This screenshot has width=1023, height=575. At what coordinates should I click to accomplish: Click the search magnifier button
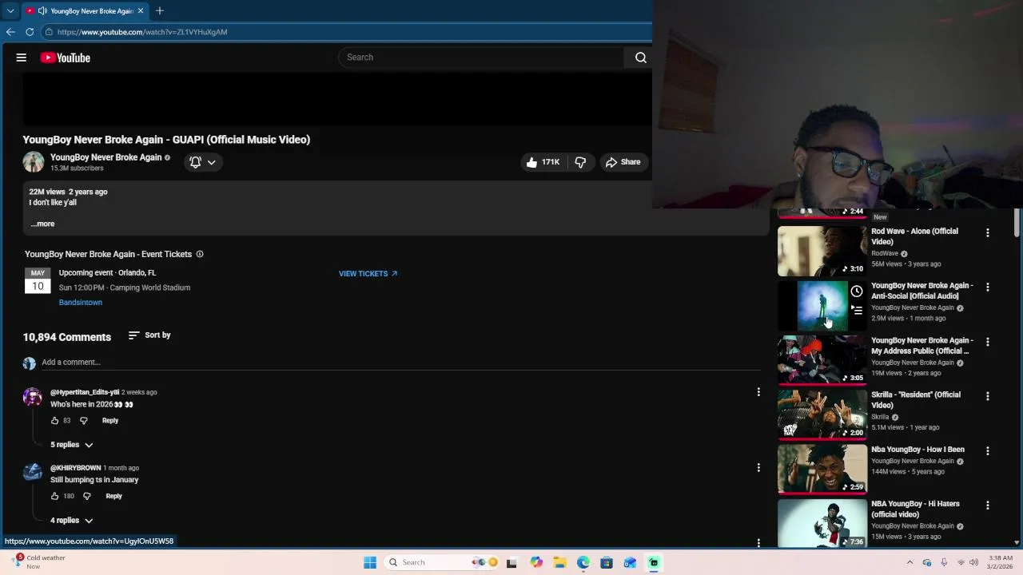[x=640, y=57]
